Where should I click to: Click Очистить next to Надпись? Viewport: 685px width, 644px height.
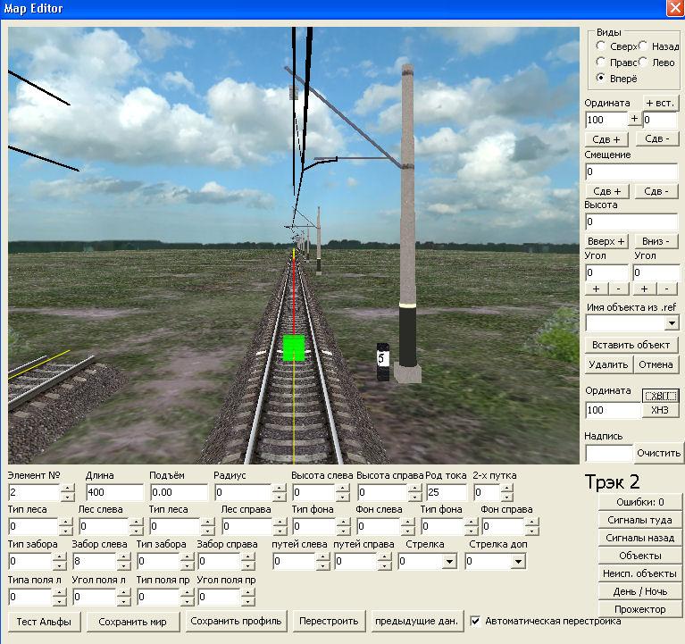click(x=659, y=453)
